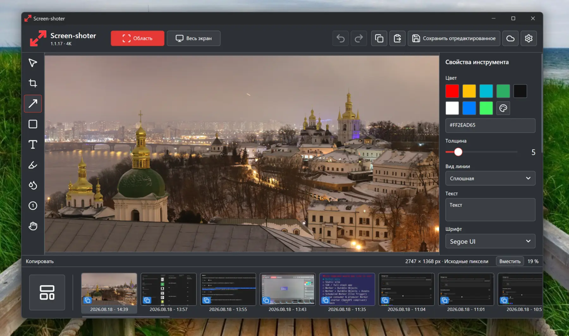569x336 pixels.
Task: Select the highlighter marker tool
Action: [x=33, y=165]
